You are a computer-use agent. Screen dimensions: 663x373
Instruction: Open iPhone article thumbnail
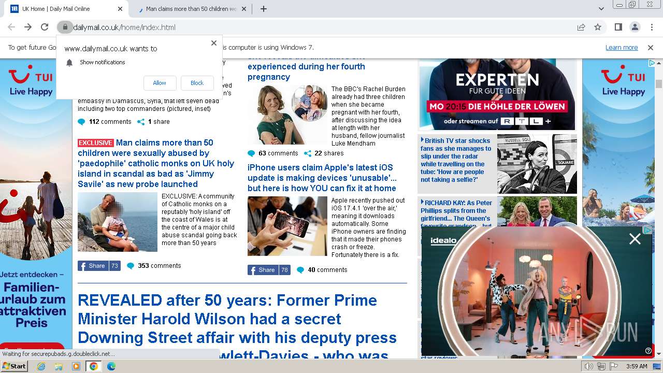(287, 226)
